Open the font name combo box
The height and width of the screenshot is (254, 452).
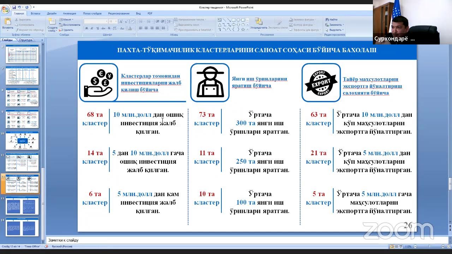pos(96,22)
